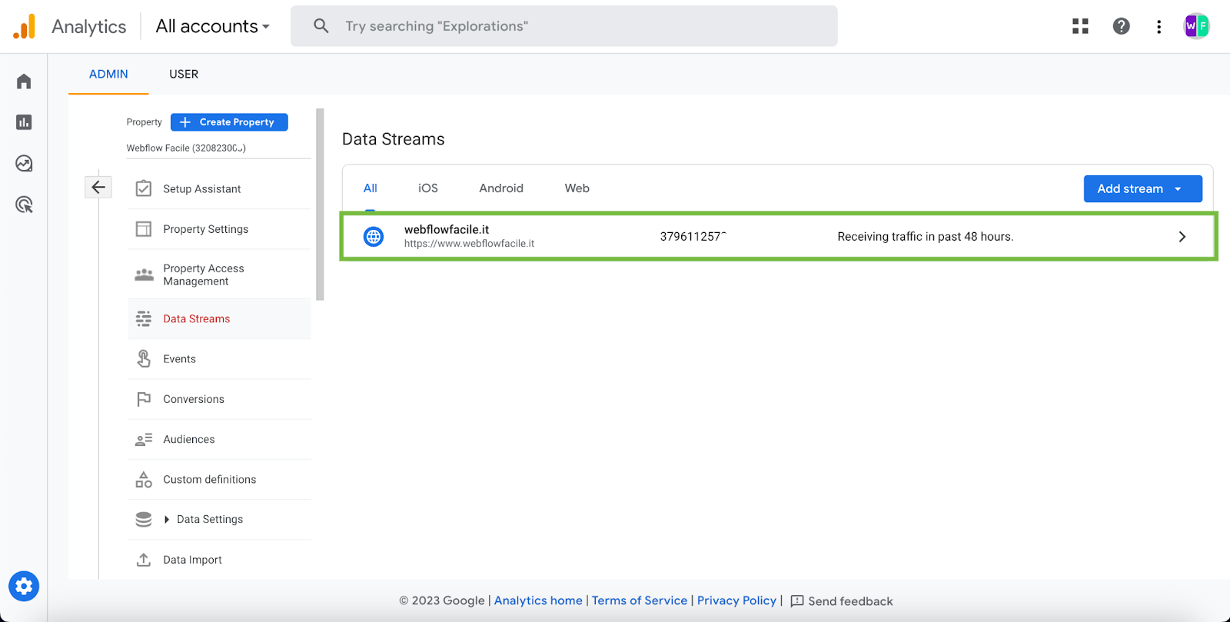Click the Conversions flag icon
The image size is (1230, 622).
pyautogui.click(x=144, y=399)
